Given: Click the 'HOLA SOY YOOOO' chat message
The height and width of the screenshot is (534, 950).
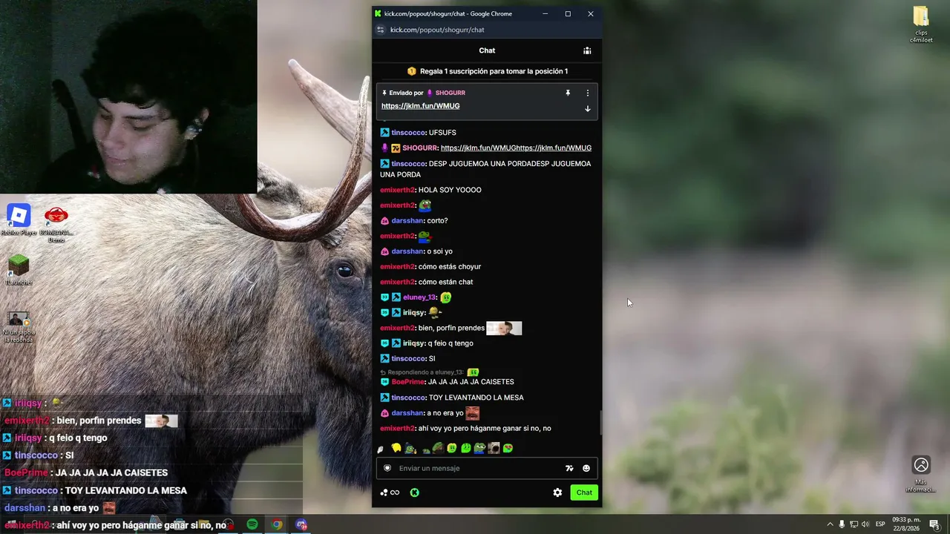Looking at the screenshot, I should click(430, 190).
